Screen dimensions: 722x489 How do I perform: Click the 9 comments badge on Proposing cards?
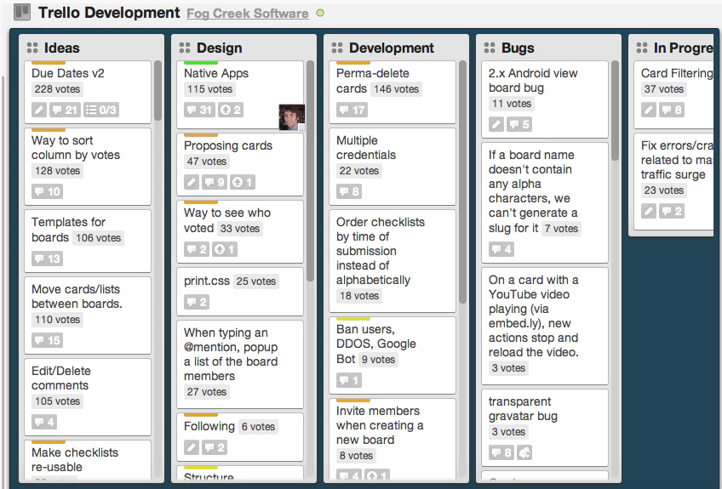tap(214, 182)
